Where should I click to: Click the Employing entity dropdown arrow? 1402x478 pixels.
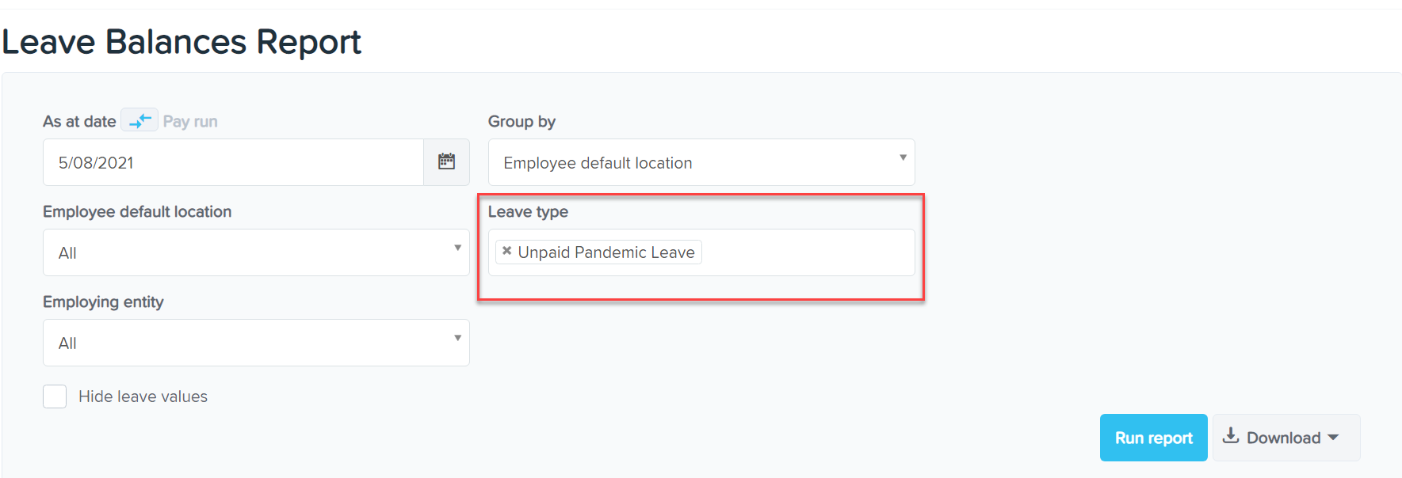[x=457, y=338]
